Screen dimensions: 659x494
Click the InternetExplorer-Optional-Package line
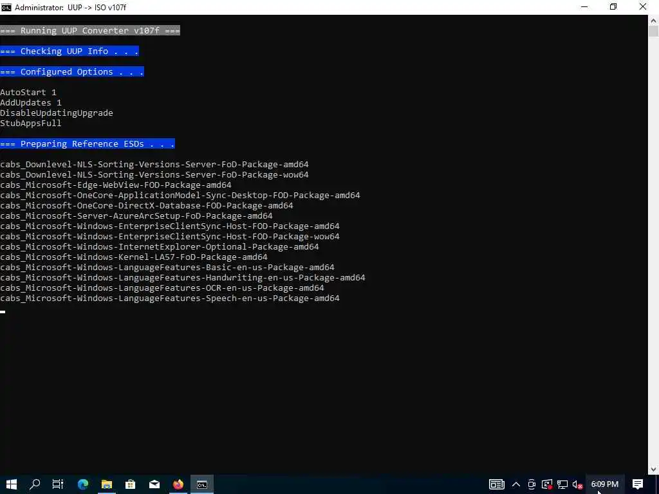tap(160, 246)
